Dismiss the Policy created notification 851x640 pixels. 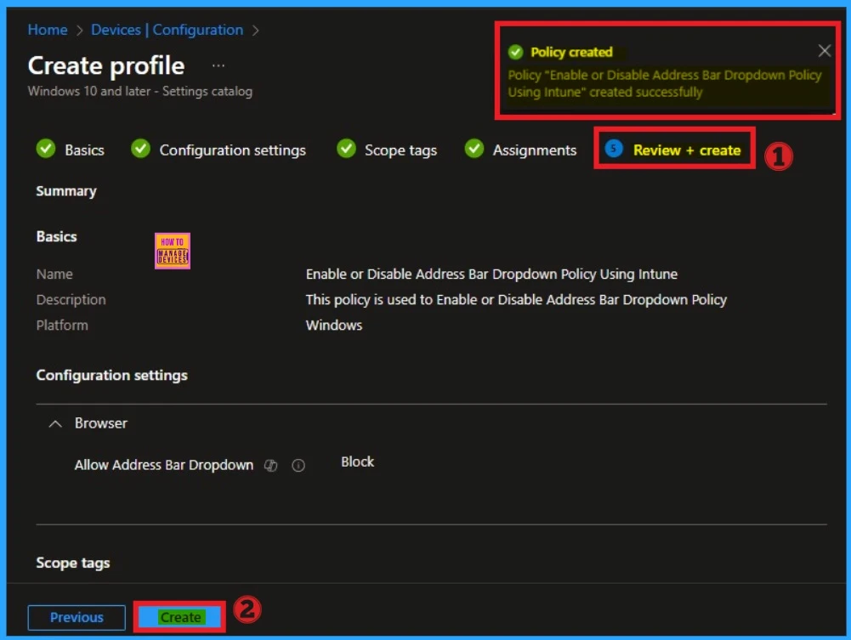(x=824, y=51)
